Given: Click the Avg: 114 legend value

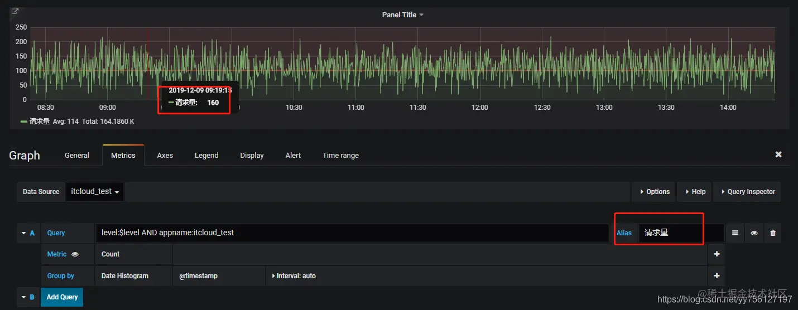Looking at the screenshot, I should tap(66, 122).
